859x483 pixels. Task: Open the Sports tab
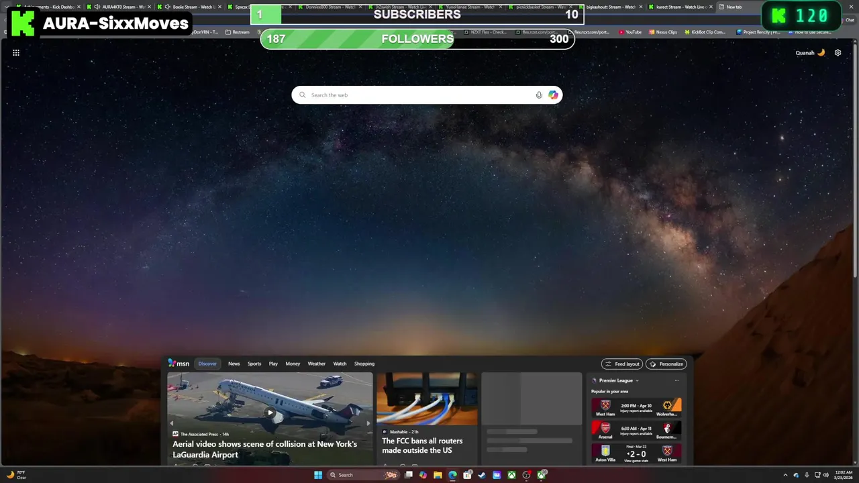coord(254,364)
